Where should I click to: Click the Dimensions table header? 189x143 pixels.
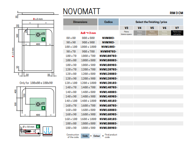[80, 22]
